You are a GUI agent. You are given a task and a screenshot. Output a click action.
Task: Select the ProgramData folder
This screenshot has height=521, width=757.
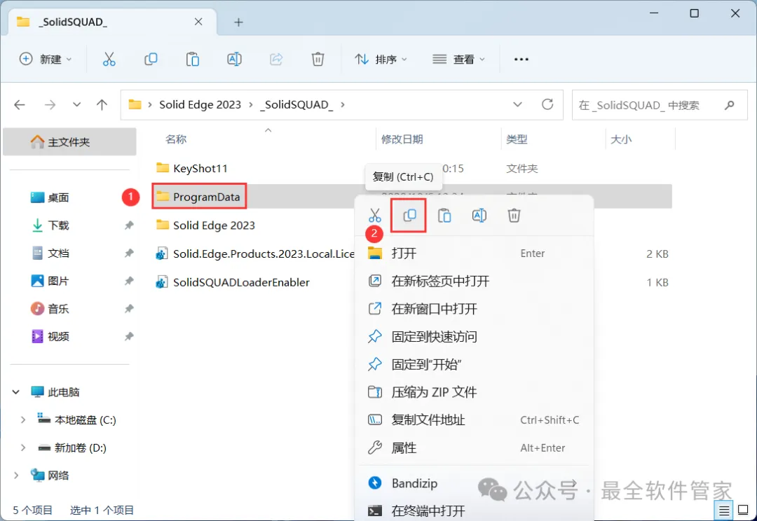tap(198, 197)
